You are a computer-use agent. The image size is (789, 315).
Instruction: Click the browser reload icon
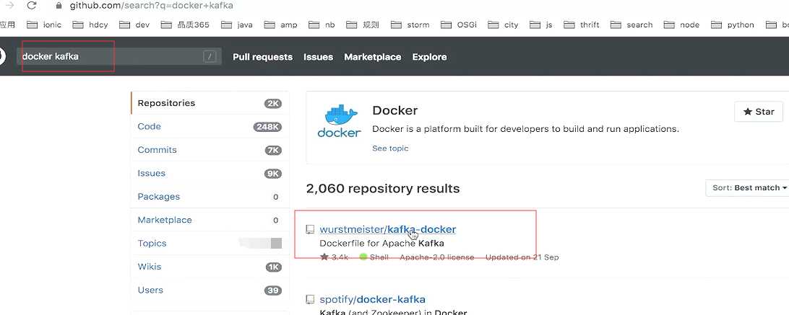(x=31, y=6)
